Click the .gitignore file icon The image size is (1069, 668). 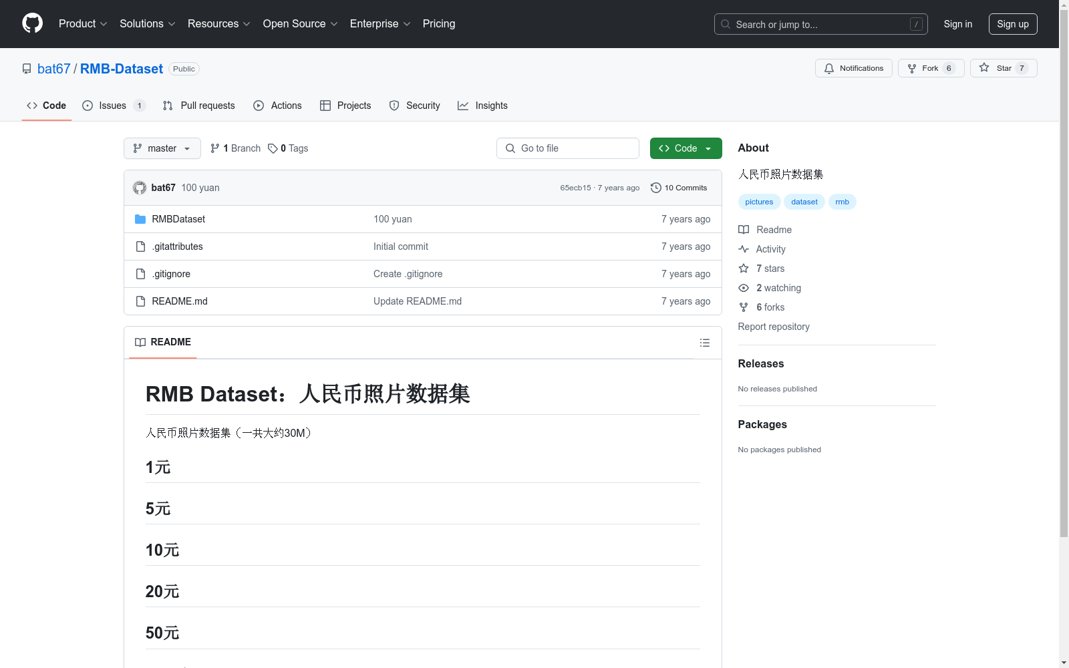tap(140, 274)
